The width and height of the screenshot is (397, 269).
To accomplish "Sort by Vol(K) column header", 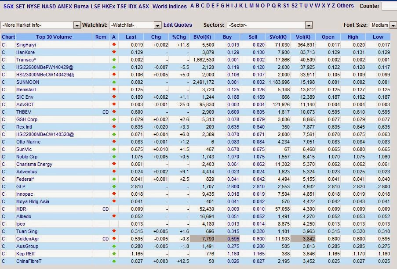I will point(303,37).
